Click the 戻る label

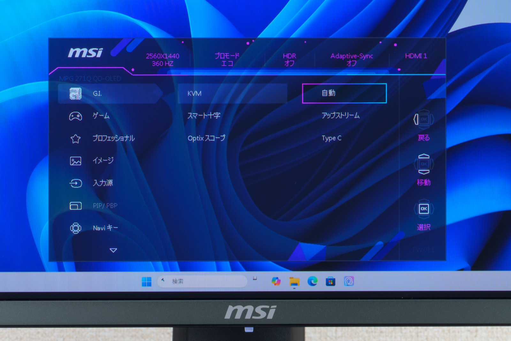coord(424,138)
